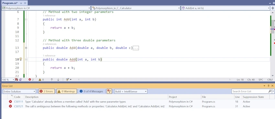Select the 'already defines a member' error description
The width and height of the screenshot is (275, 119).
tap(75, 102)
